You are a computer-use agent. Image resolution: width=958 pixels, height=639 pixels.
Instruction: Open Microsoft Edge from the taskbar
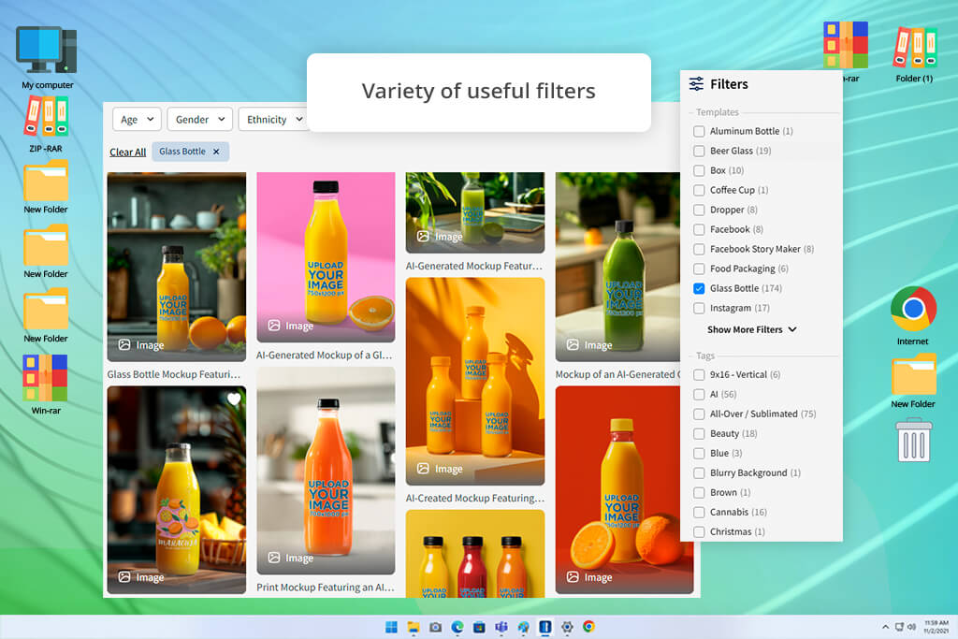click(x=457, y=627)
